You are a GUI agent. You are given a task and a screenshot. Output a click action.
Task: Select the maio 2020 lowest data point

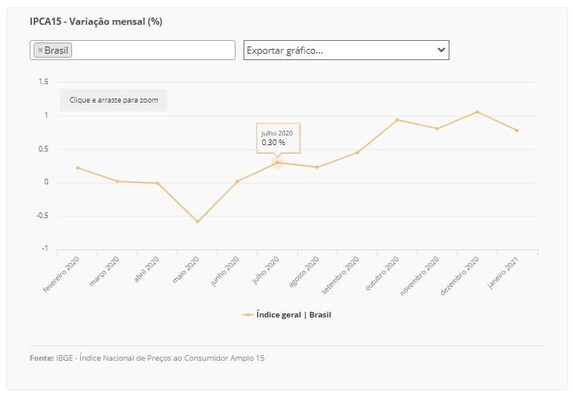click(197, 221)
